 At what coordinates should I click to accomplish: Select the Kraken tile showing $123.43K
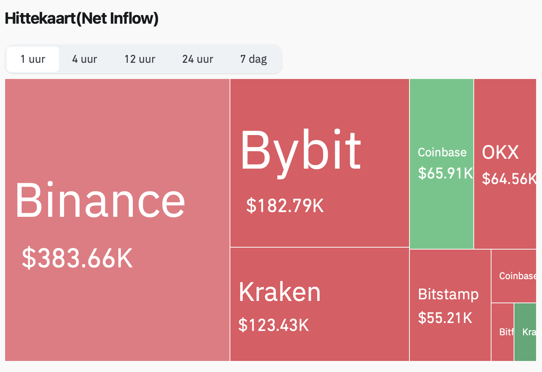pos(320,304)
